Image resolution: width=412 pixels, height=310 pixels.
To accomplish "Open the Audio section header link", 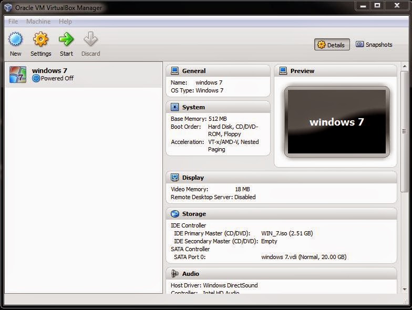I will 190,274.
